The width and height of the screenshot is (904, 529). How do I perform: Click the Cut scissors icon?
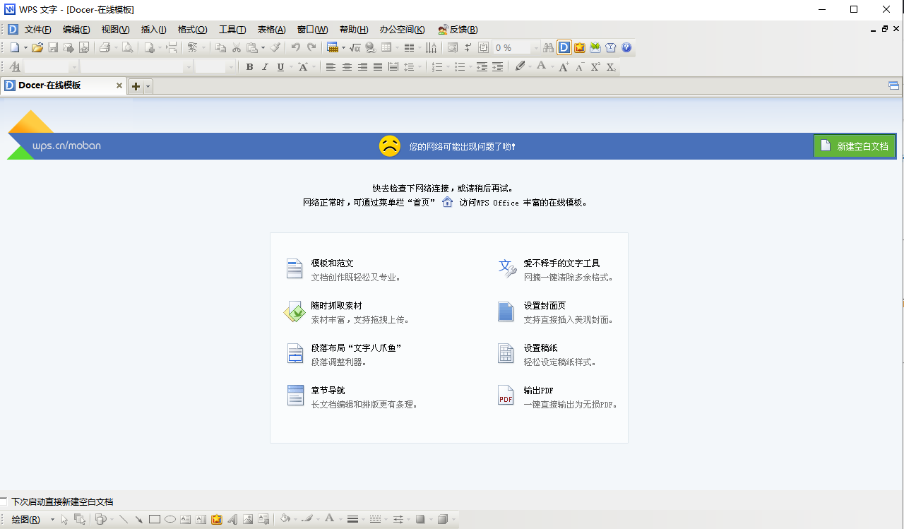click(x=236, y=47)
